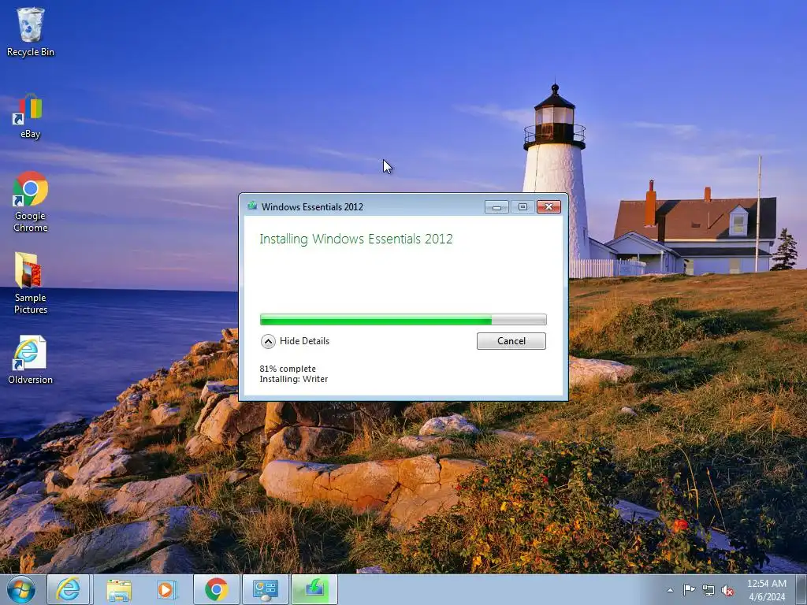Open Windows Explorer from the taskbar

point(119,589)
